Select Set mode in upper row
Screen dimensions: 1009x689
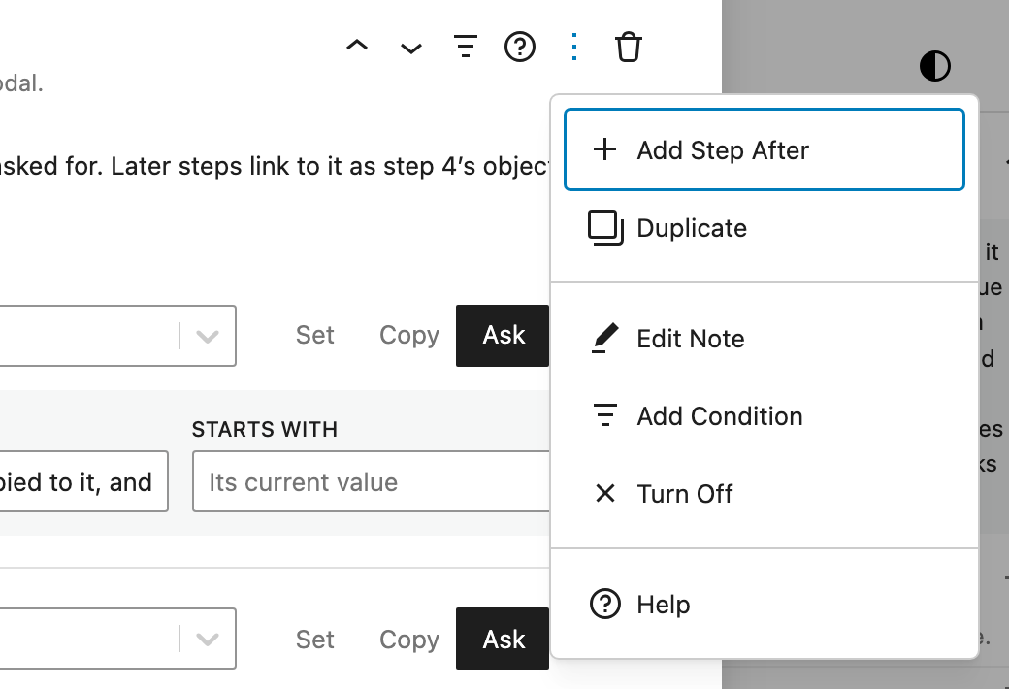314,336
